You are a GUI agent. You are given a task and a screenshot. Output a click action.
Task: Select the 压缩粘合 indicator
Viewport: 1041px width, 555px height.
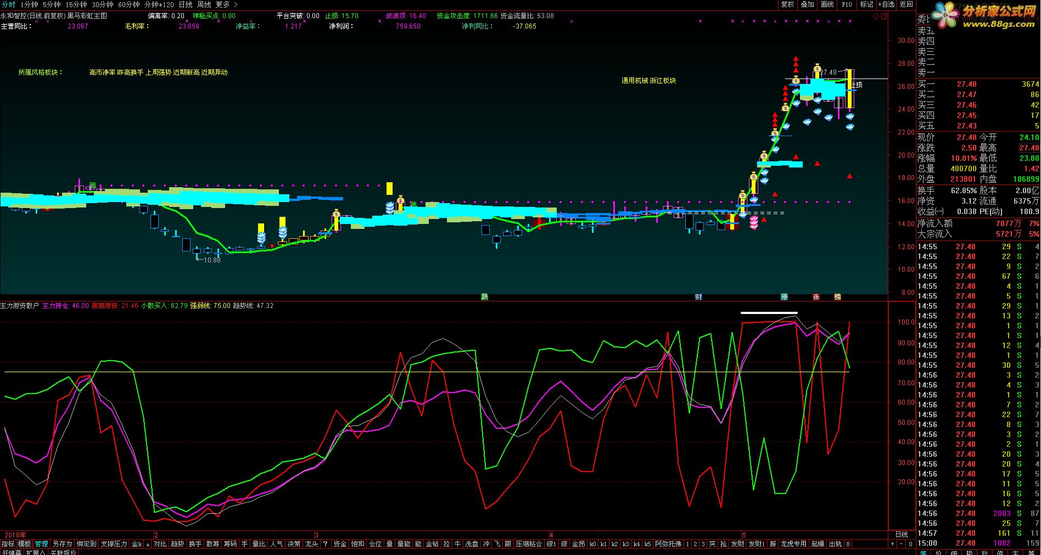[x=529, y=544]
